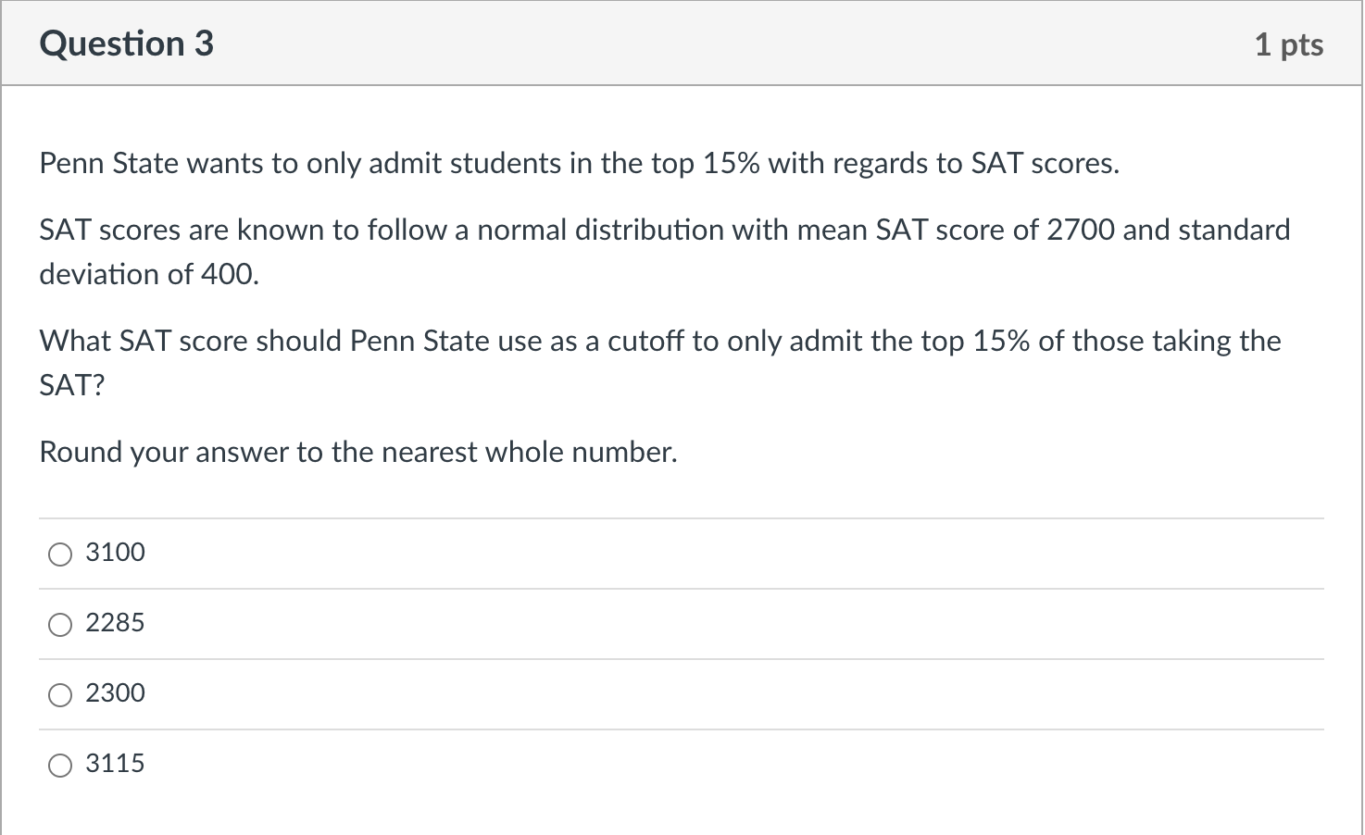Image resolution: width=1365 pixels, height=835 pixels.
Task: Click the sentence starting Penn State wants
Action: pos(579,164)
